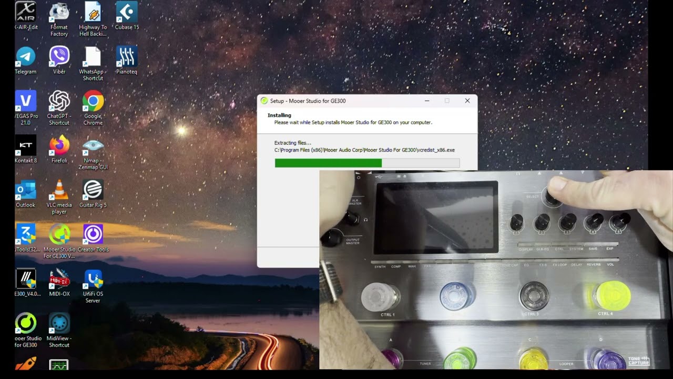Click the Setup window's title bar icon
This screenshot has width=673, height=379.
(x=264, y=101)
